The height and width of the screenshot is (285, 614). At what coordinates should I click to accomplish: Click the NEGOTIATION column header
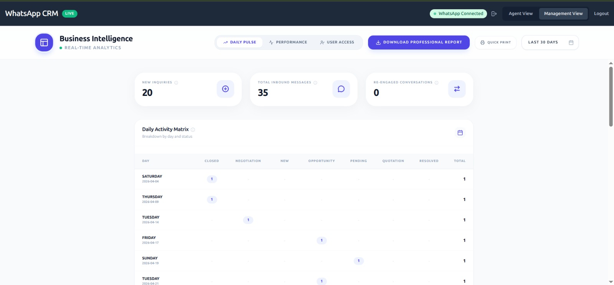tap(248, 161)
